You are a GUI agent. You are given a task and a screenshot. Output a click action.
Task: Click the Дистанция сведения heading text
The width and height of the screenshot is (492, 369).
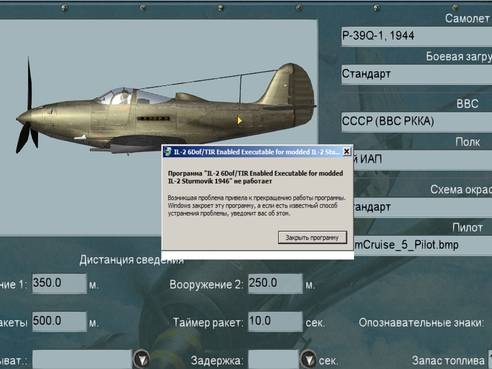[132, 260]
